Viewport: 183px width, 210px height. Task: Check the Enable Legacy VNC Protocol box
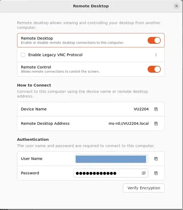pyautogui.click(x=23, y=55)
